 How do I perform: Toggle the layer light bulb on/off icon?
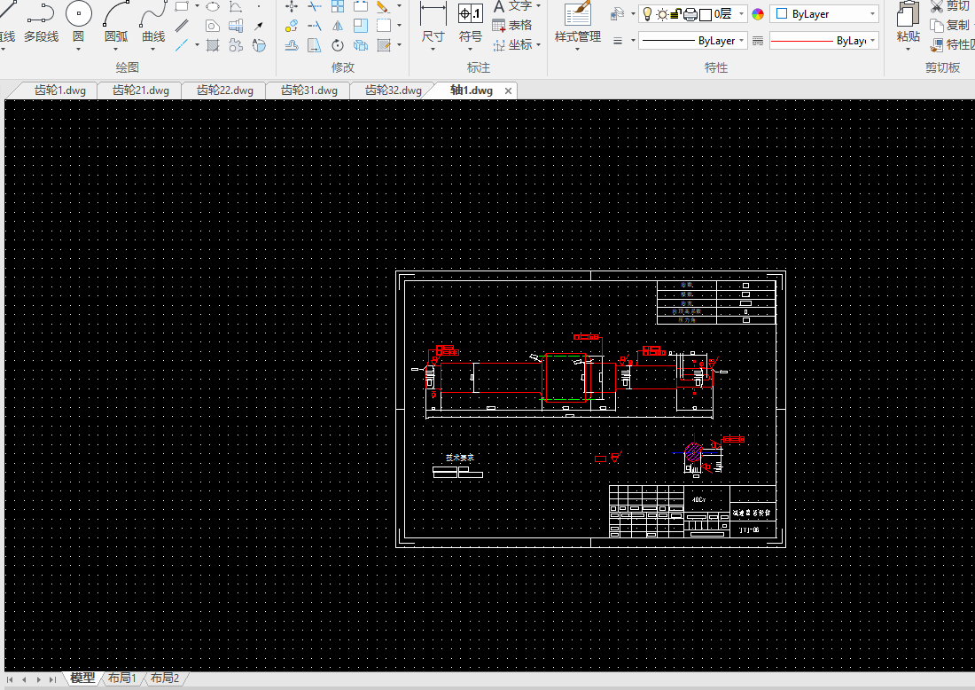tap(647, 14)
